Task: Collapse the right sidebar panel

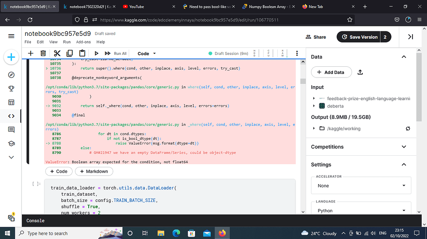Action: pyautogui.click(x=410, y=37)
